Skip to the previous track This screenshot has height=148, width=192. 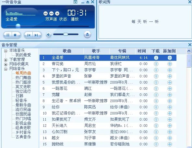[x=29, y=35]
